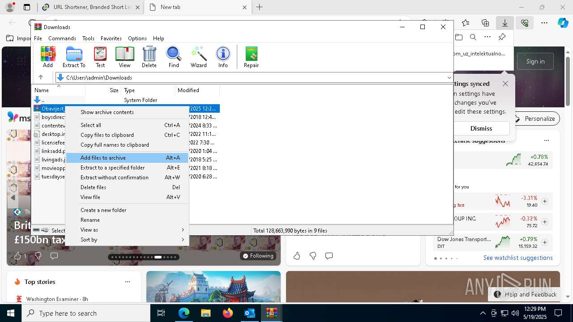Click the Delete trash can icon
Screen dimensions: 573x322
(149, 57)
